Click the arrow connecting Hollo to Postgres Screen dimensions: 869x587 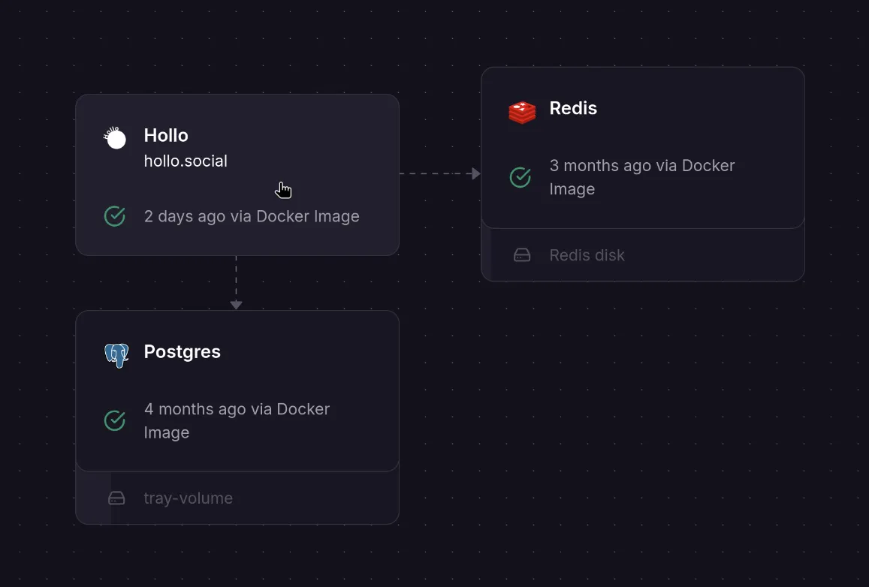click(236, 283)
